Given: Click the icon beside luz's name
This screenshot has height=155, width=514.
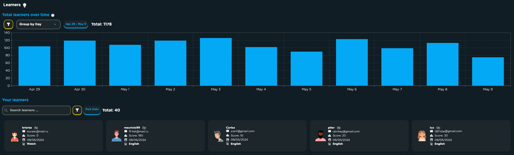Looking at the screenshot, I should click(438, 128).
